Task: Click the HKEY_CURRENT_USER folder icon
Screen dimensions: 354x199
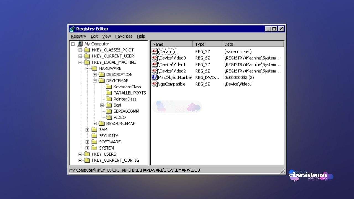Action: [x=87, y=56]
